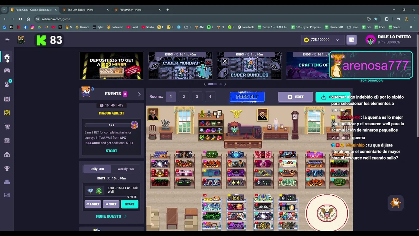This screenshot has width=419, height=236.
Task: Expand the 728.100000 balance dropdown
Action: 337,40
